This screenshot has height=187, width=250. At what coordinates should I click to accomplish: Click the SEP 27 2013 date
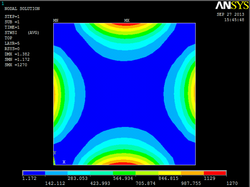click(x=230, y=14)
